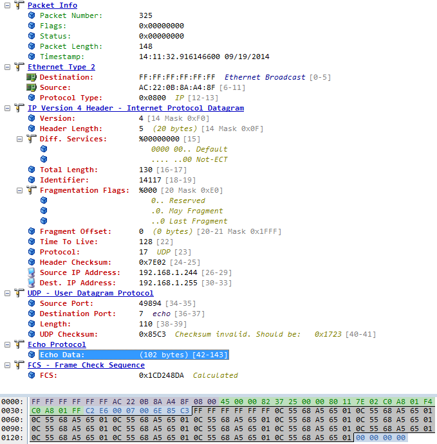The width and height of the screenshot is (437, 444).
Task: Select Header Checksum 0x7E02 row
Action: point(120,263)
